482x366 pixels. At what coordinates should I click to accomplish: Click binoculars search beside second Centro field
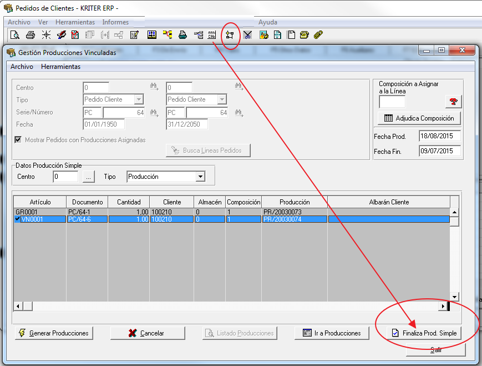[x=239, y=87]
